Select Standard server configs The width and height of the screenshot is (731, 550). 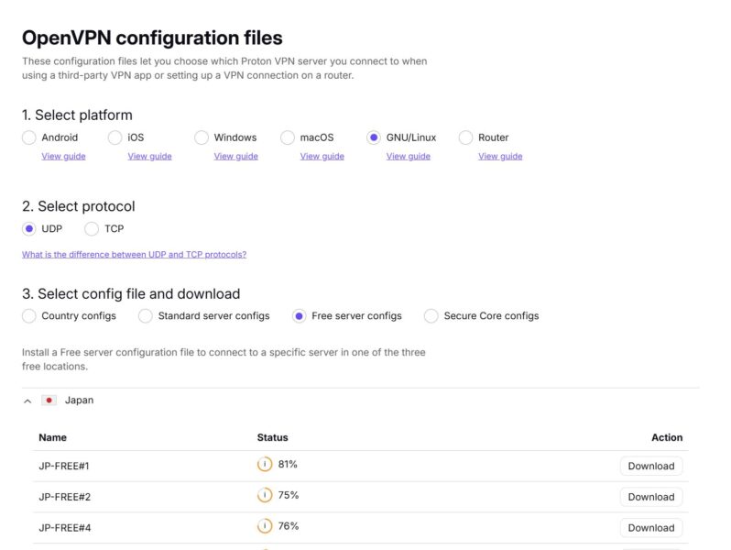pyautogui.click(x=146, y=316)
